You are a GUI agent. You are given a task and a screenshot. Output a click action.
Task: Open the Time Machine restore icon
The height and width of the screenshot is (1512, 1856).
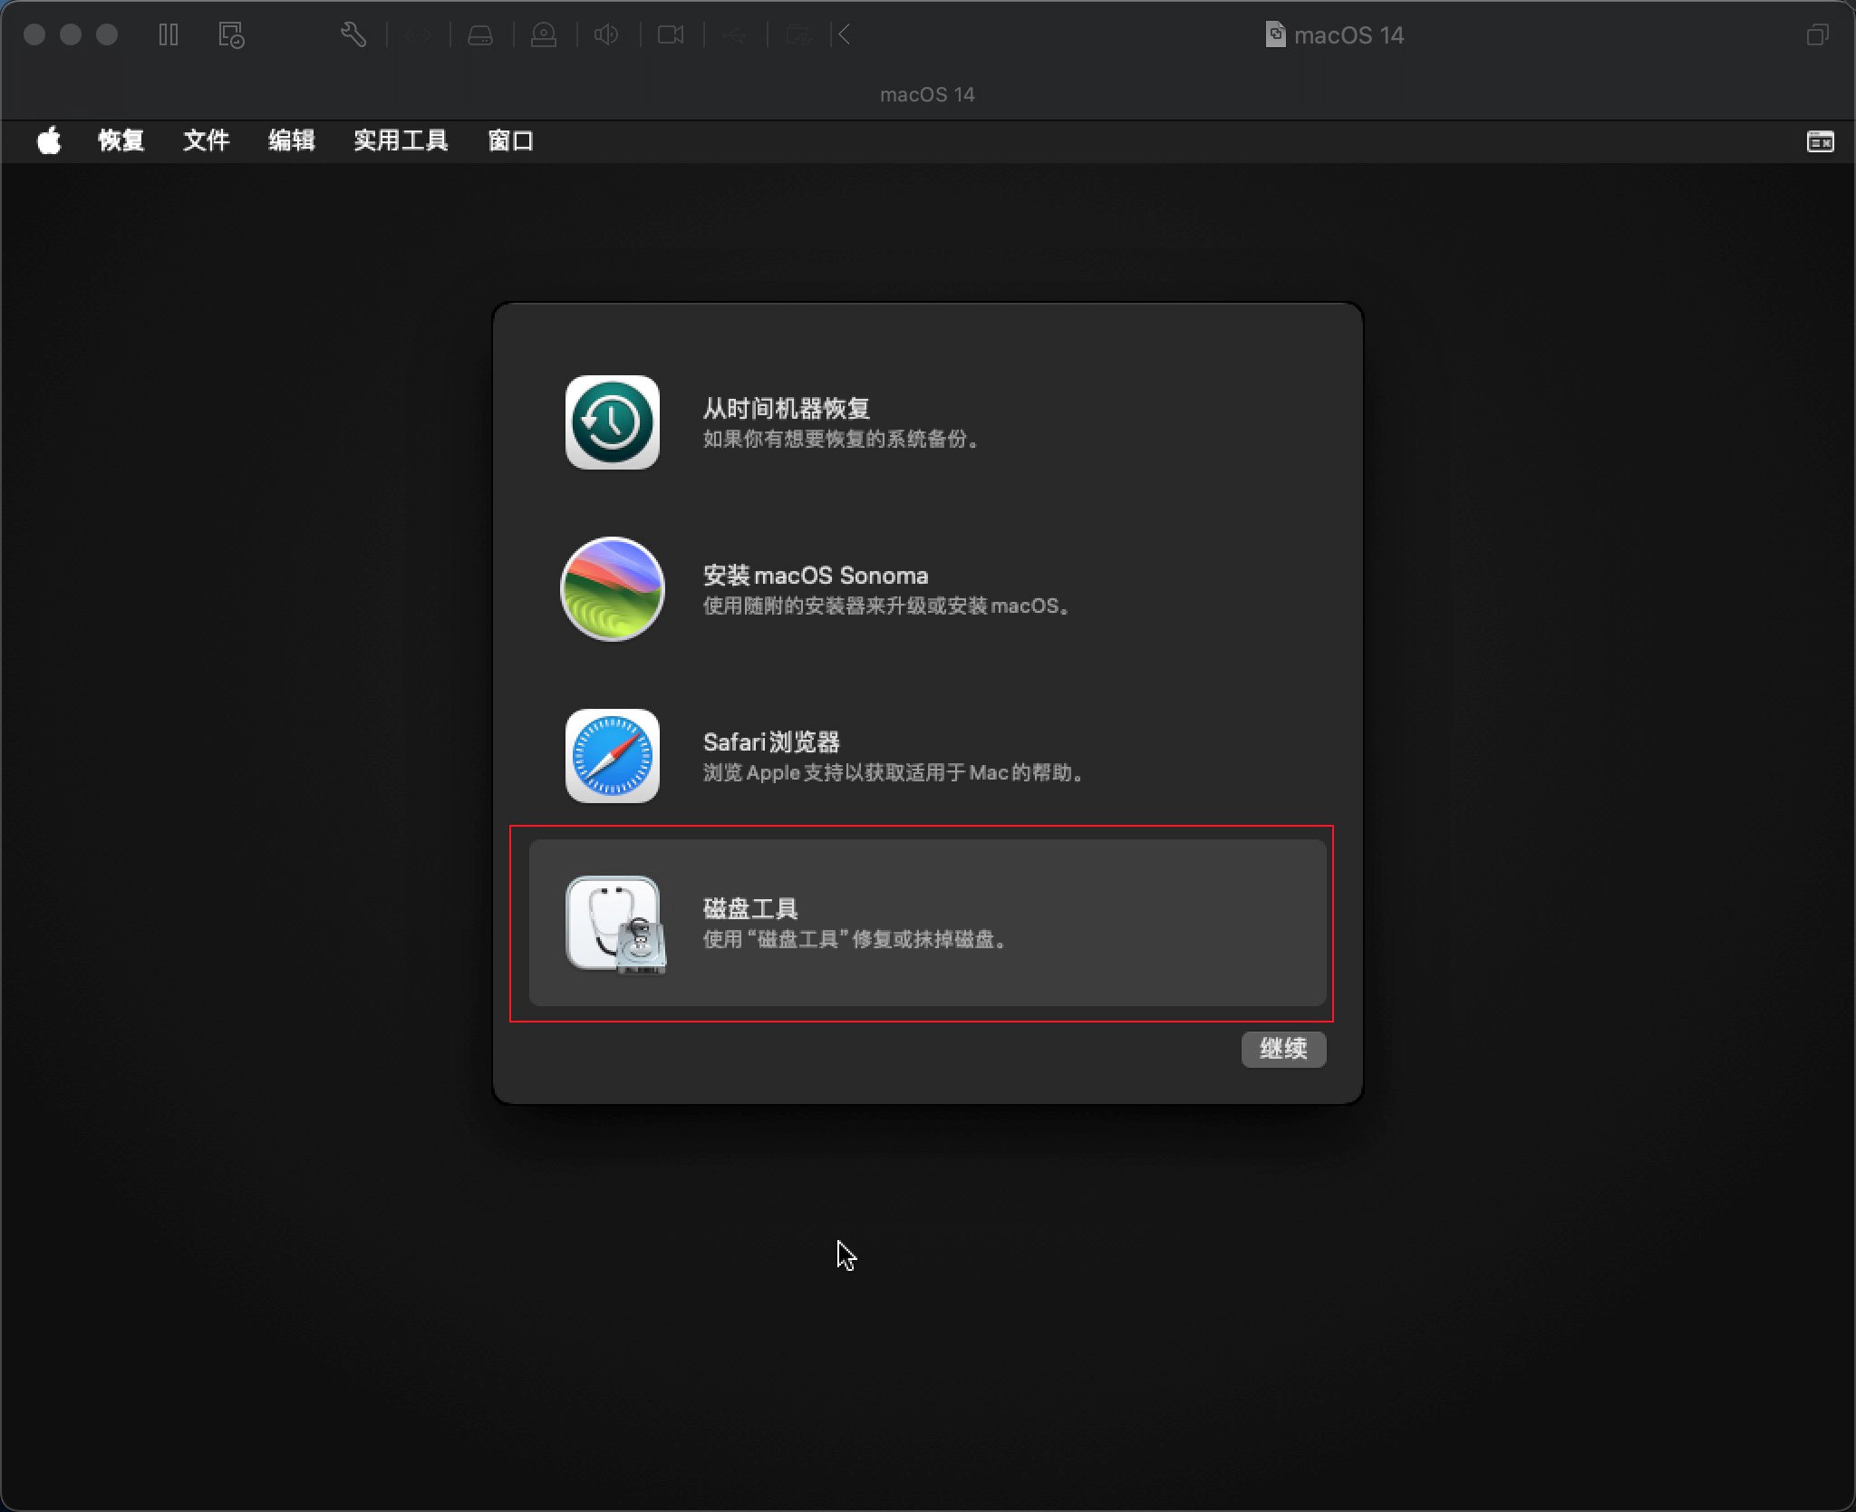pyautogui.click(x=613, y=423)
